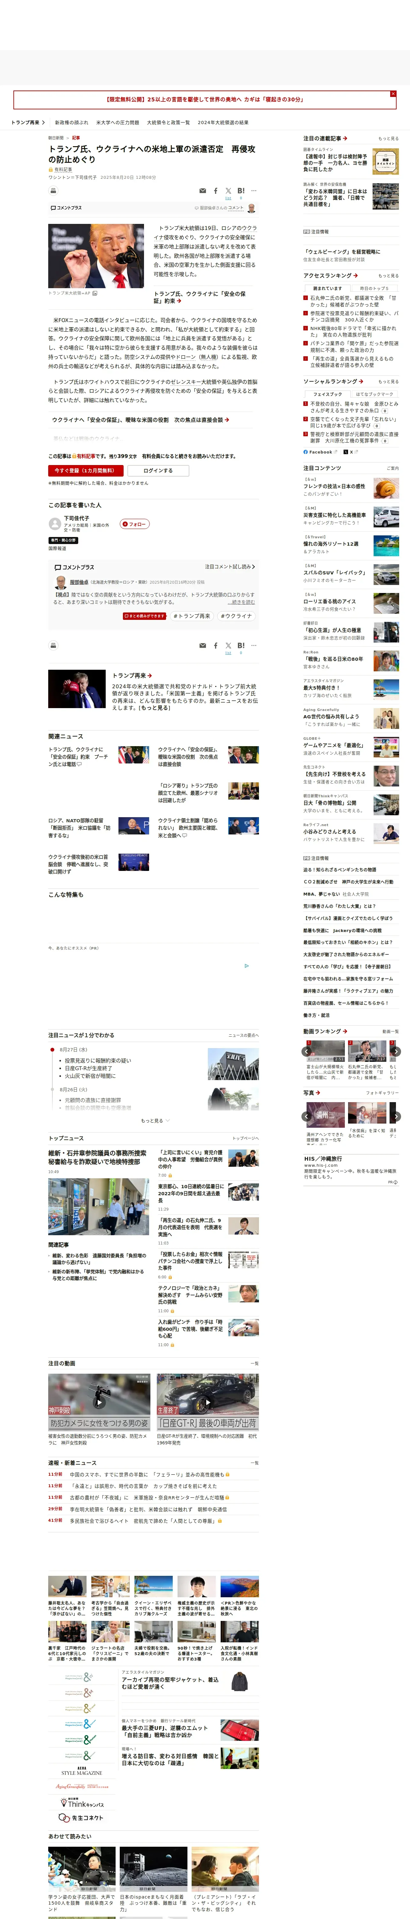Select the #ウクライナ tag
This screenshot has width=410, height=1919.
236,616
